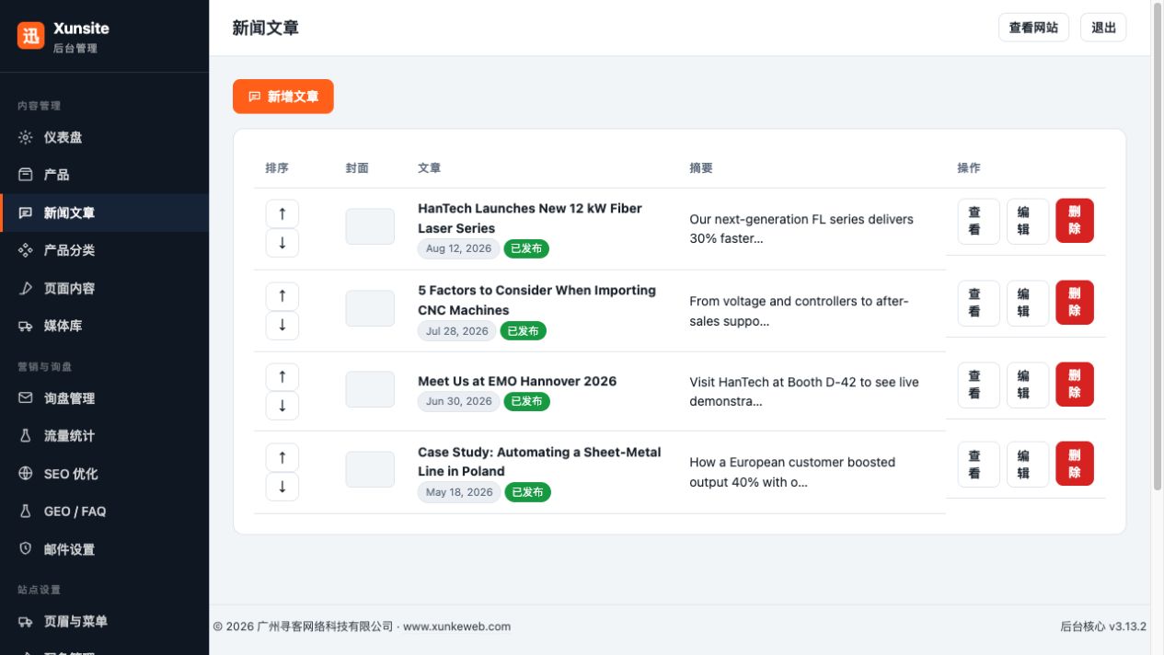The image size is (1164, 655).
Task: Open 流量统计 menu item
Action: [105, 436]
